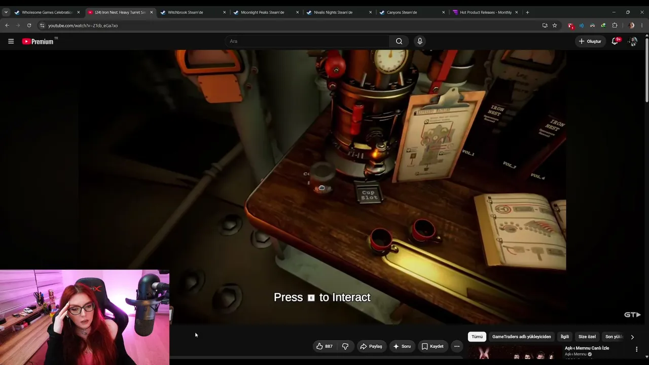Open a new browser tab
649x365 pixels.
pyautogui.click(x=527, y=12)
